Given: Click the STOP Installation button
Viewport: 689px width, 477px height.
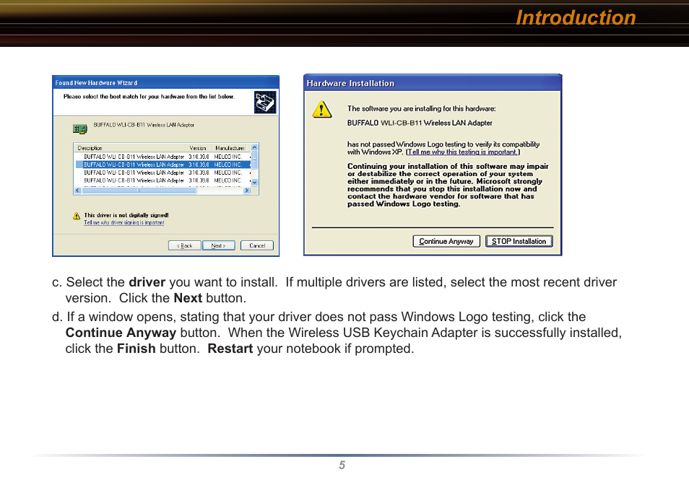Looking at the screenshot, I should pos(519,241).
